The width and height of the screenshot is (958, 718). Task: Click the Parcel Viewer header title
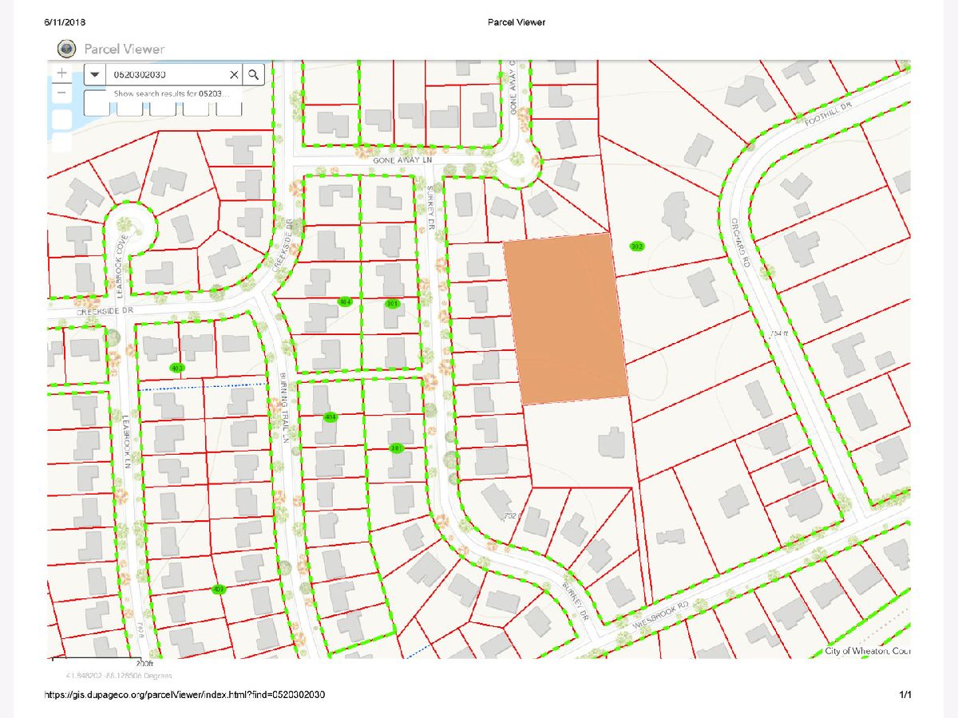(x=125, y=49)
